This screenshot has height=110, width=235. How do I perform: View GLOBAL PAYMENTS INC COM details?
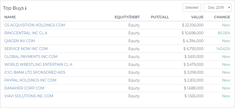[x=31, y=57]
